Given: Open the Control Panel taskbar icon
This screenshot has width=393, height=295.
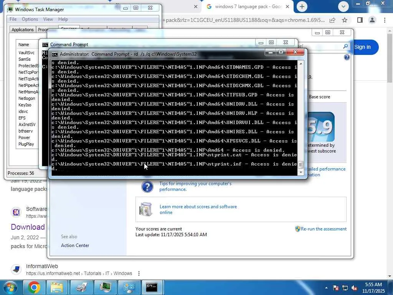Looking at the screenshot, I should pos(129,287).
